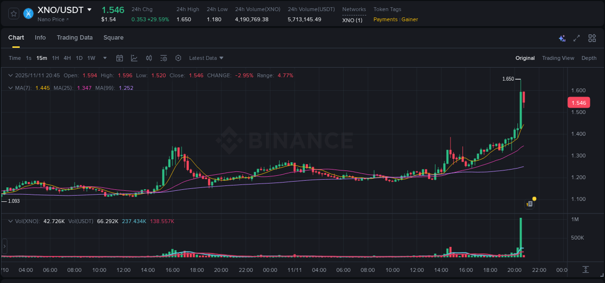
Task: Switch to the Trading Data tab
Action: click(75, 37)
